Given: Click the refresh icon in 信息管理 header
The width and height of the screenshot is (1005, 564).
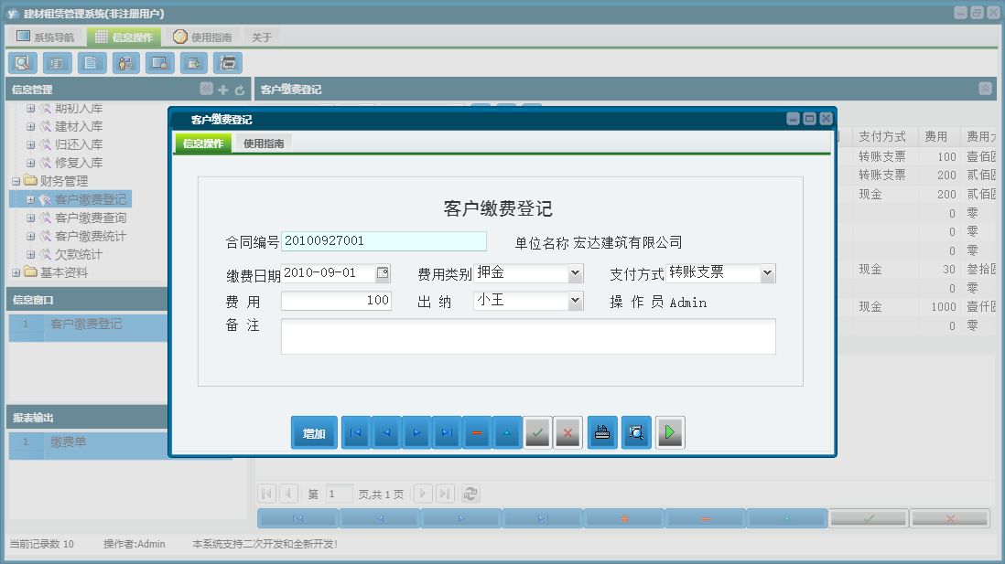Looking at the screenshot, I should pyautogui.click(x=240, y=90).
